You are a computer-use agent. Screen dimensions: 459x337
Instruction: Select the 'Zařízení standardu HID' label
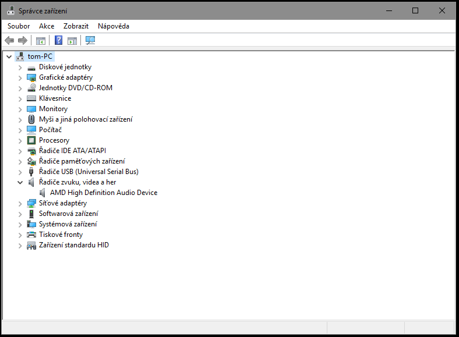tap(74, 245)
